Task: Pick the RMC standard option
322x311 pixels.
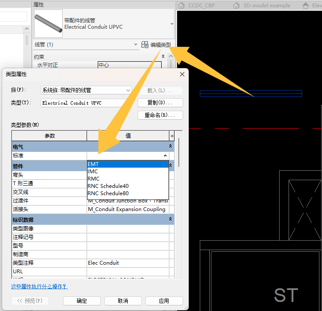Action: click(128, 179)
